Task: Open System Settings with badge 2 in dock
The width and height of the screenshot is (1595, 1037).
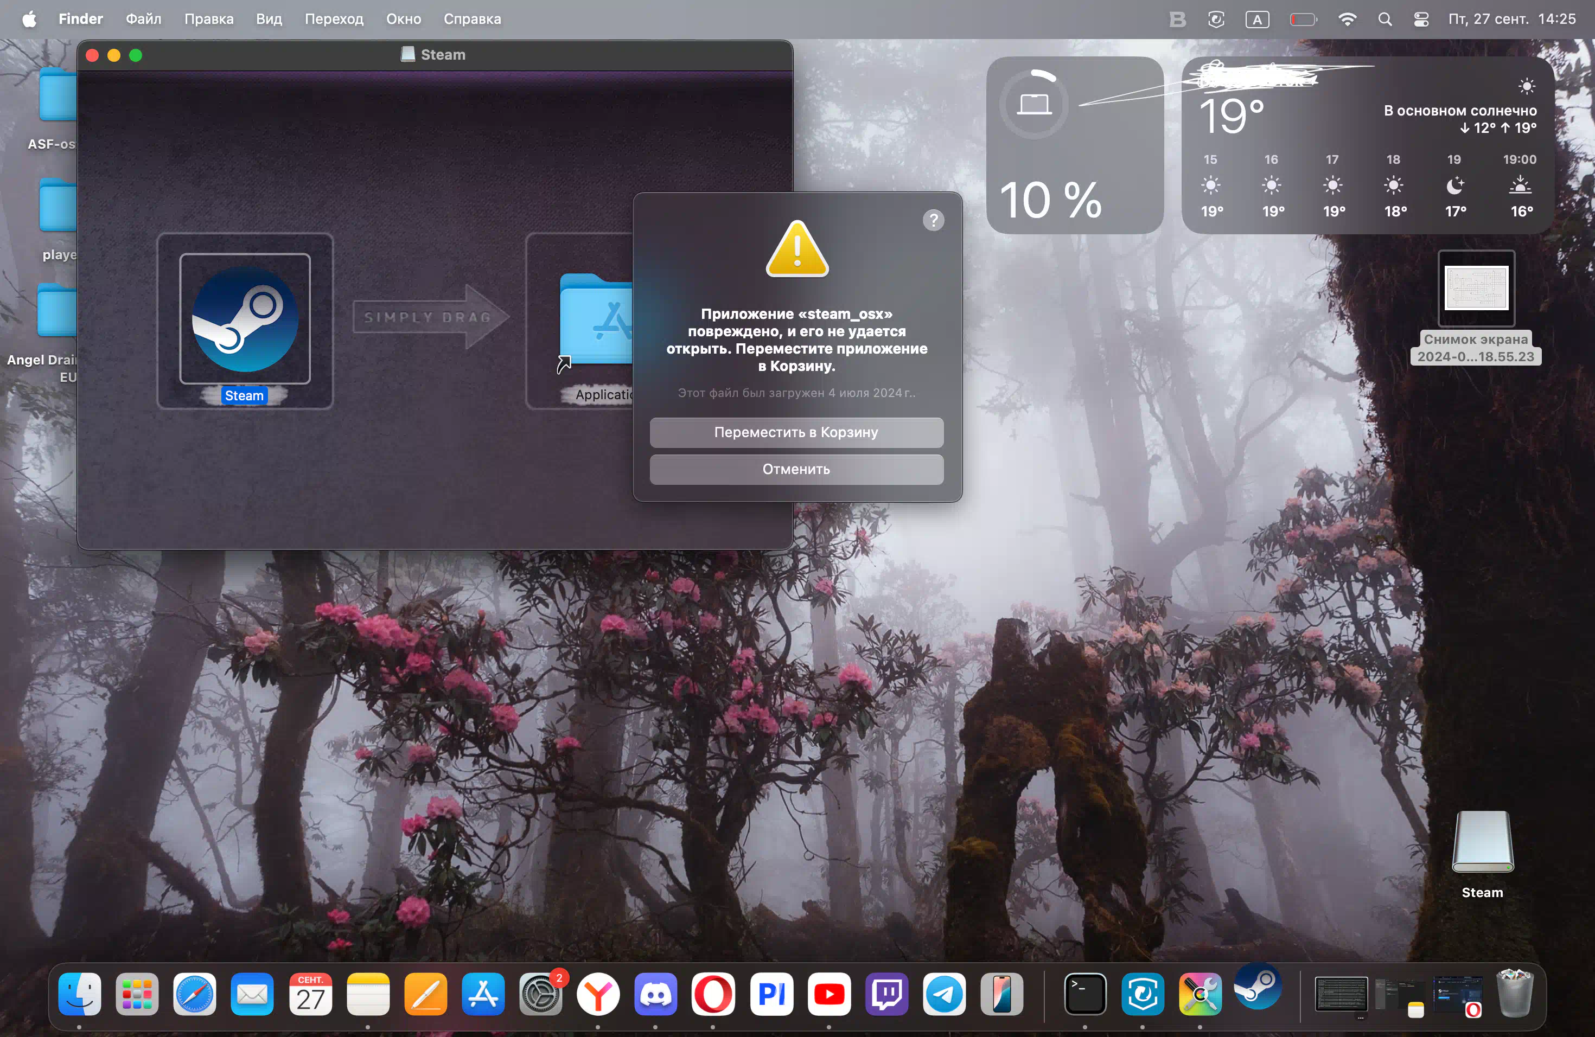Action: click(541, 994)
